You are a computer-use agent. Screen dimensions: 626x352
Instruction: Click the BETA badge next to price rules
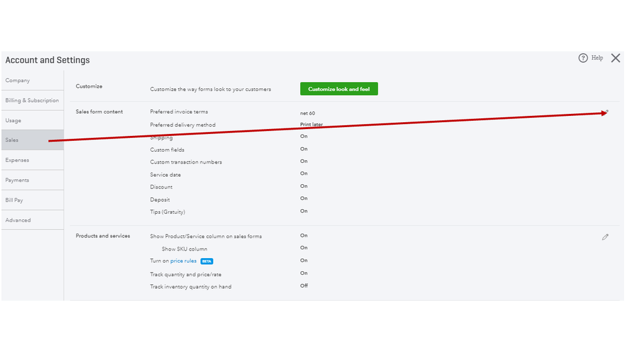click(207, 261)
